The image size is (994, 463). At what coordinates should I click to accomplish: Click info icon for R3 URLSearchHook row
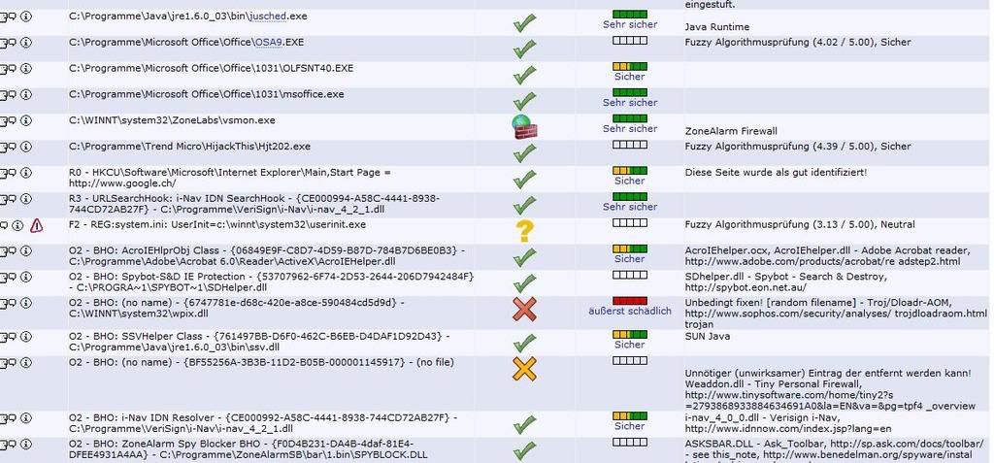click(x=26, y=199)
